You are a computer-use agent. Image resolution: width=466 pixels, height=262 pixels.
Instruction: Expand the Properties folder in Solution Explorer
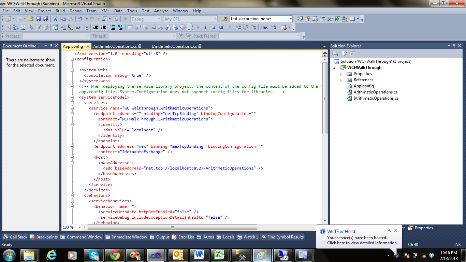click(341, 74)
